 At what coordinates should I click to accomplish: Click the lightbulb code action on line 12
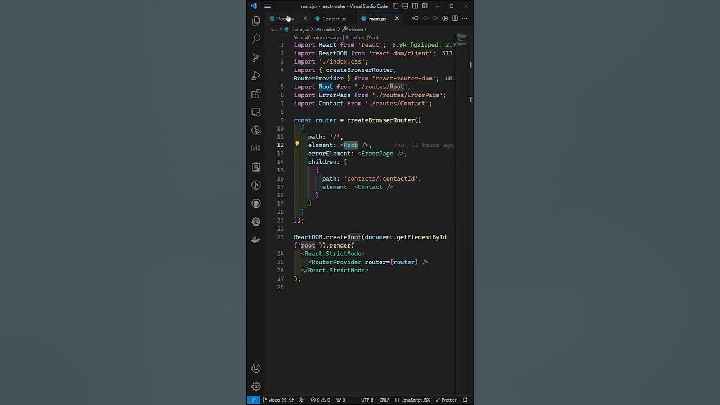298,144
